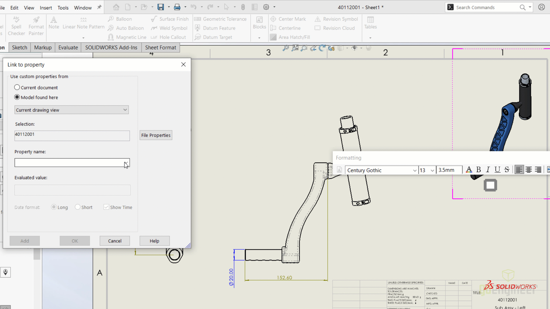Enable the Show Time checkbox
The width and height of the screenshot is (550, 309).
coord(106,207)
